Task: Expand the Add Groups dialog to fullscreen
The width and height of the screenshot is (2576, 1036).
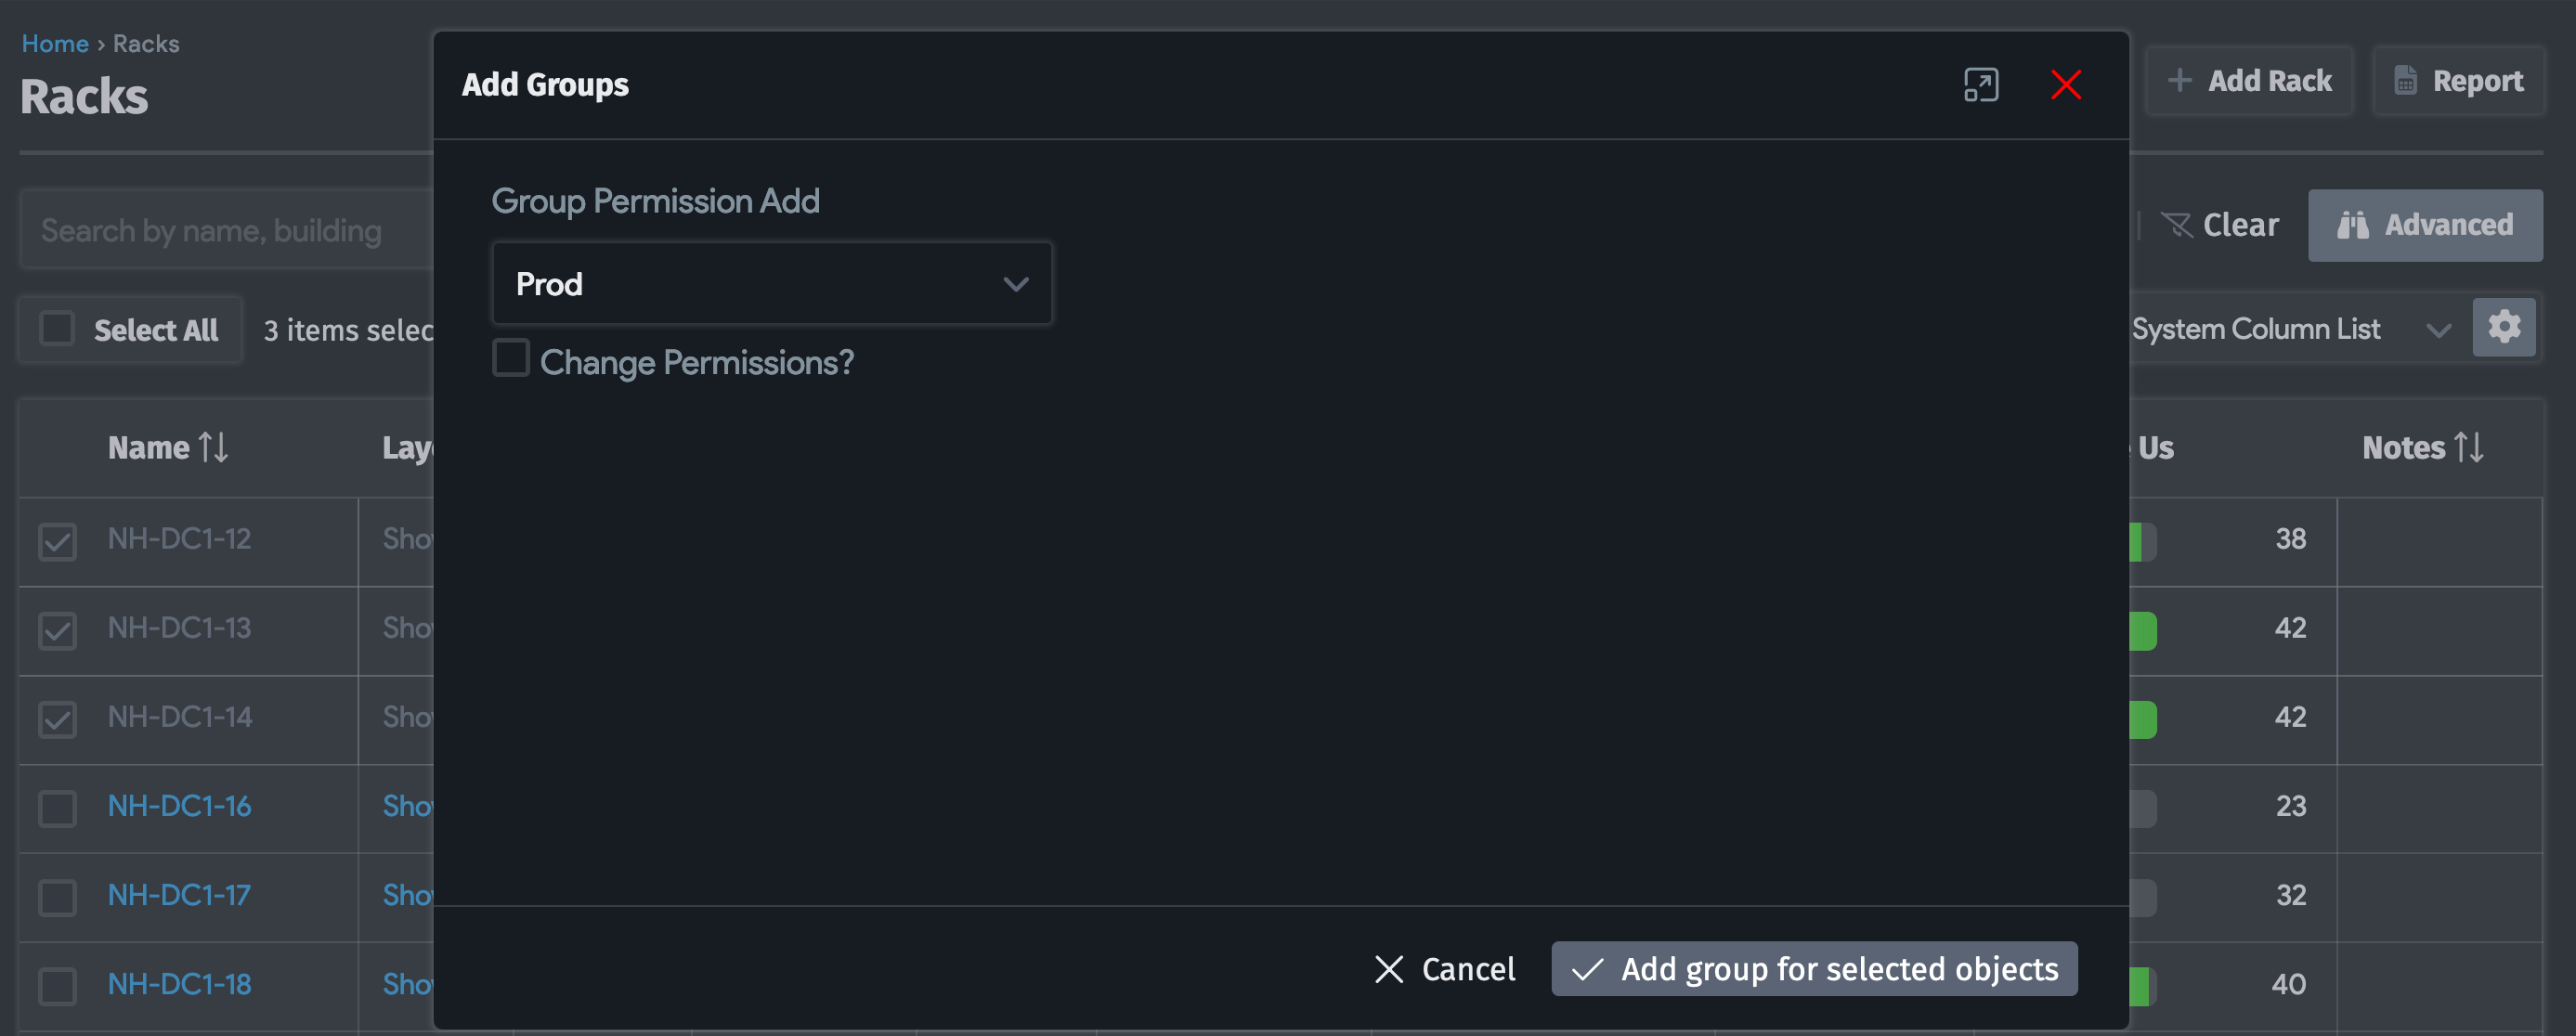Action: 1980,85
